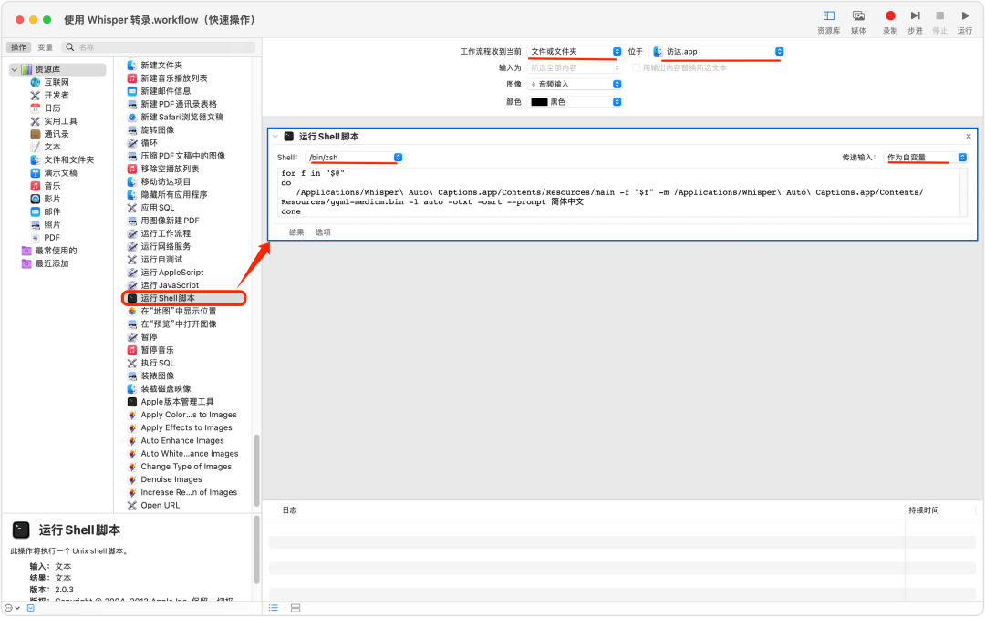
Task: Open the 最近添加 smart group
Action: coord(51,263)
